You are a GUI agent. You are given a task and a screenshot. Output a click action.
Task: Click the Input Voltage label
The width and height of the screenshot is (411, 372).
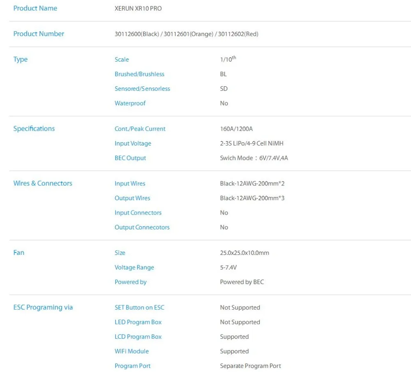(133, 143)
